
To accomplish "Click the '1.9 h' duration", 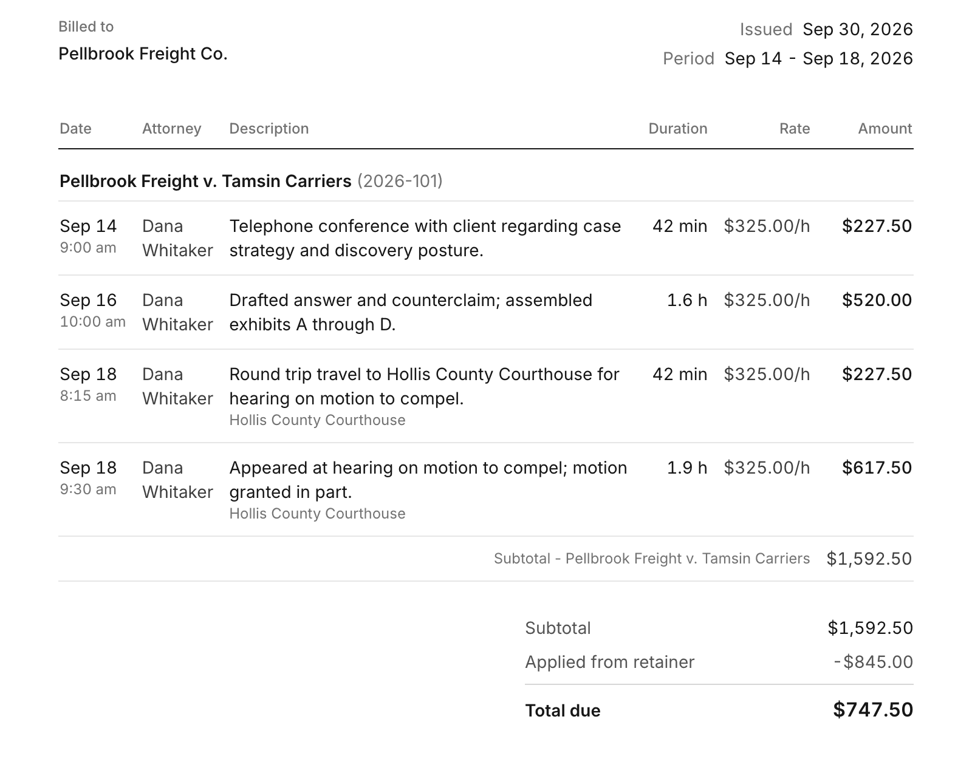I will pyautogui.click(x=687, y=468).
